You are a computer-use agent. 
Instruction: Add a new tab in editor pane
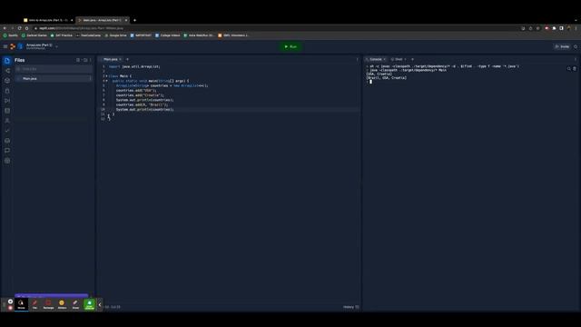pyautogui.click(x=127, y=59)
